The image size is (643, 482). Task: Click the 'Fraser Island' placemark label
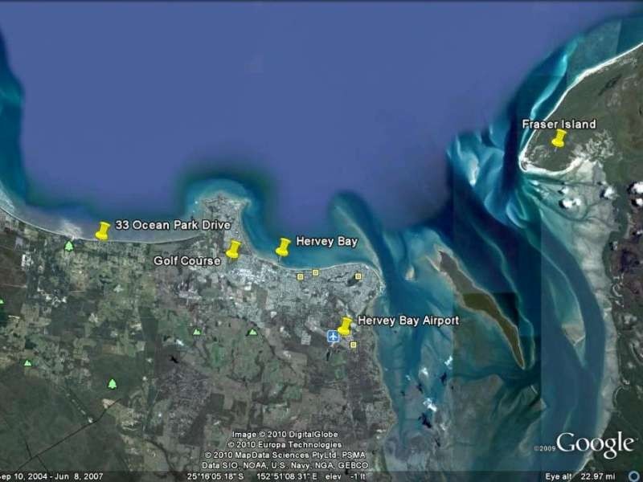[559, 125]
